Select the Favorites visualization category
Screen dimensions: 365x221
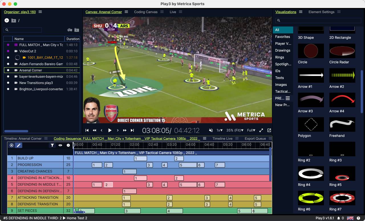pyautogui.click(x=283, y=37)
